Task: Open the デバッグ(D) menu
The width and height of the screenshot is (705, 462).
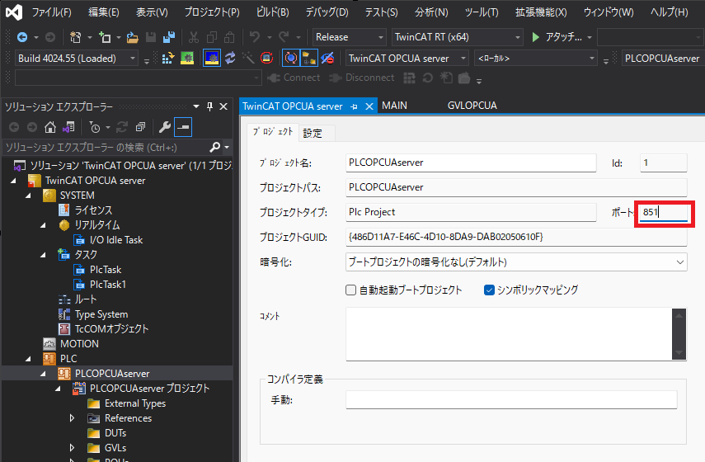Action: 327,12
